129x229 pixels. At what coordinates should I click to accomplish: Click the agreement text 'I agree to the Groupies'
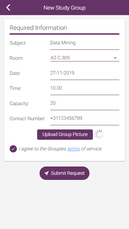[x=43, y=149]
